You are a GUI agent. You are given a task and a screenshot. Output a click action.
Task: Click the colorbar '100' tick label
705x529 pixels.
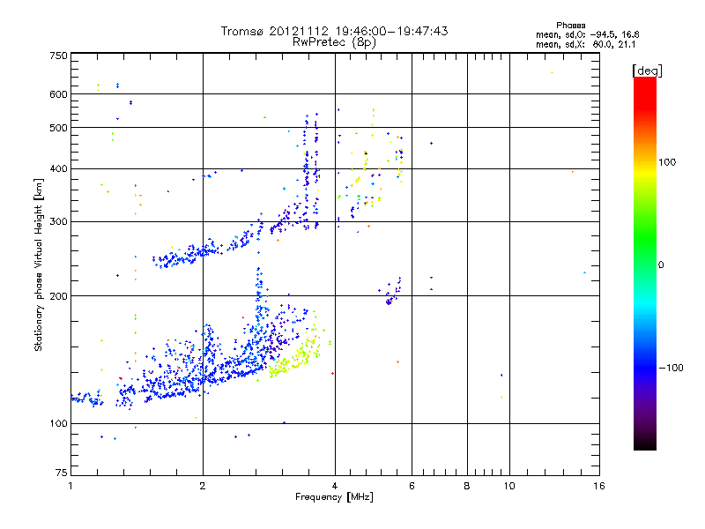click(x=667, y=162)
